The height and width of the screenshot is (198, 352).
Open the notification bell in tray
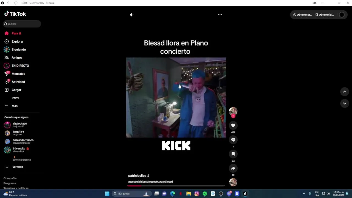click(x=347, y=194)
